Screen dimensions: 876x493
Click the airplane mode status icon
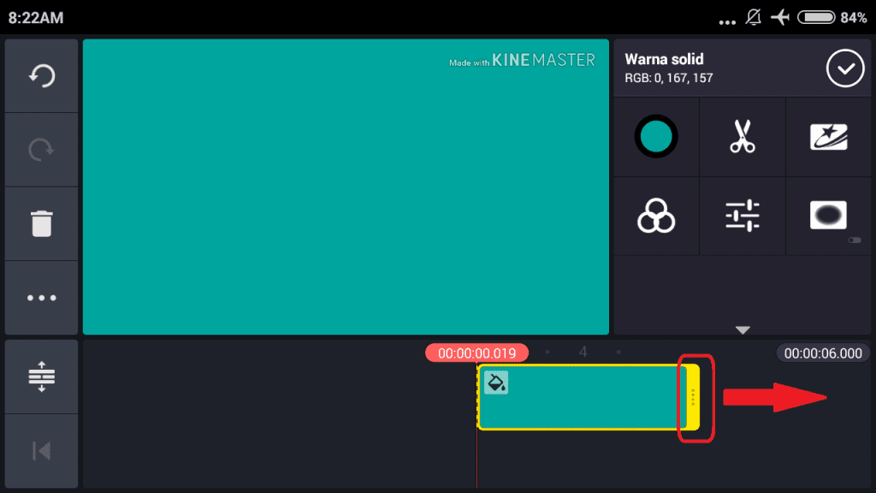pyautogui.click(x=780, y=17)
